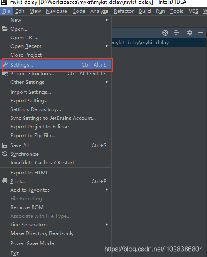
Task: Click the folder icon beside Open...
Action: [x=5, y=29]
